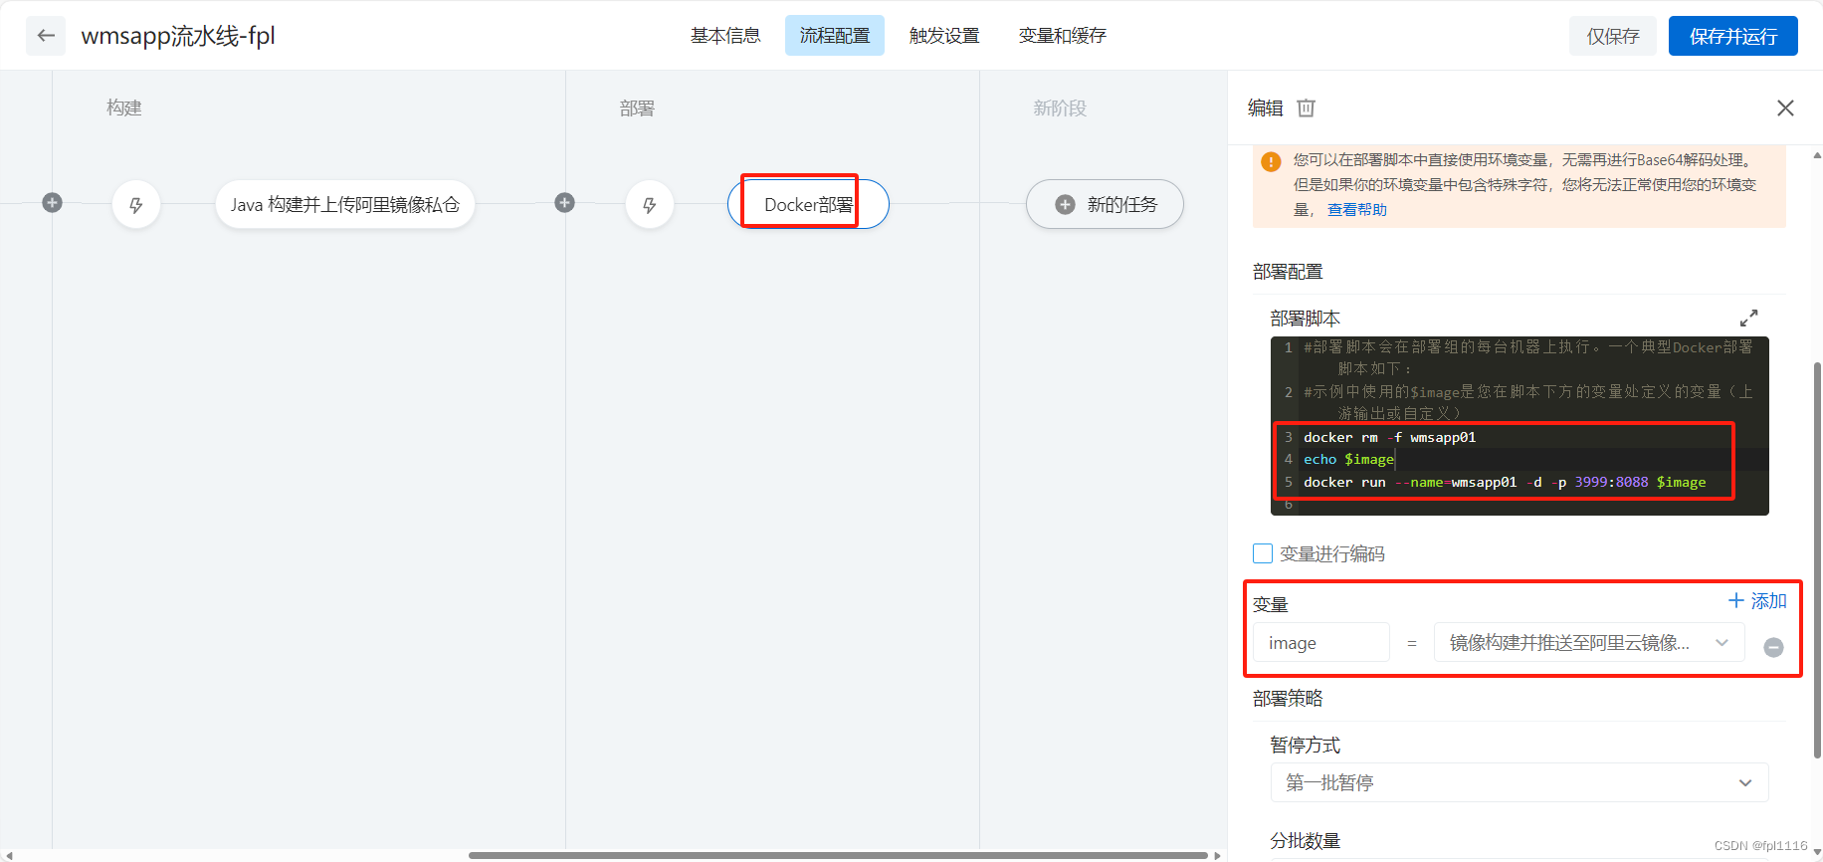Click the docker rm -f wmsapp01 line
This screenshot has height=862, width=1823.
tap(1389, 437)
